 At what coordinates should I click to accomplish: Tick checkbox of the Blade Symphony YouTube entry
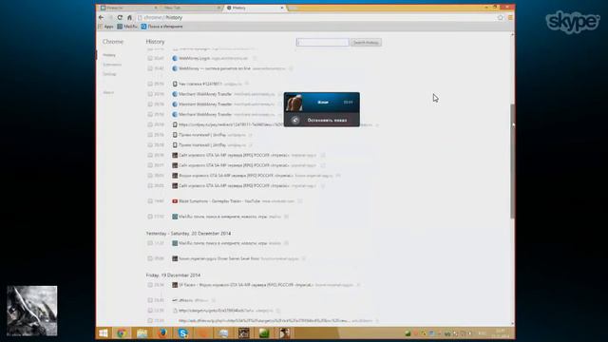pyautogui.click(x=150, y=200)
